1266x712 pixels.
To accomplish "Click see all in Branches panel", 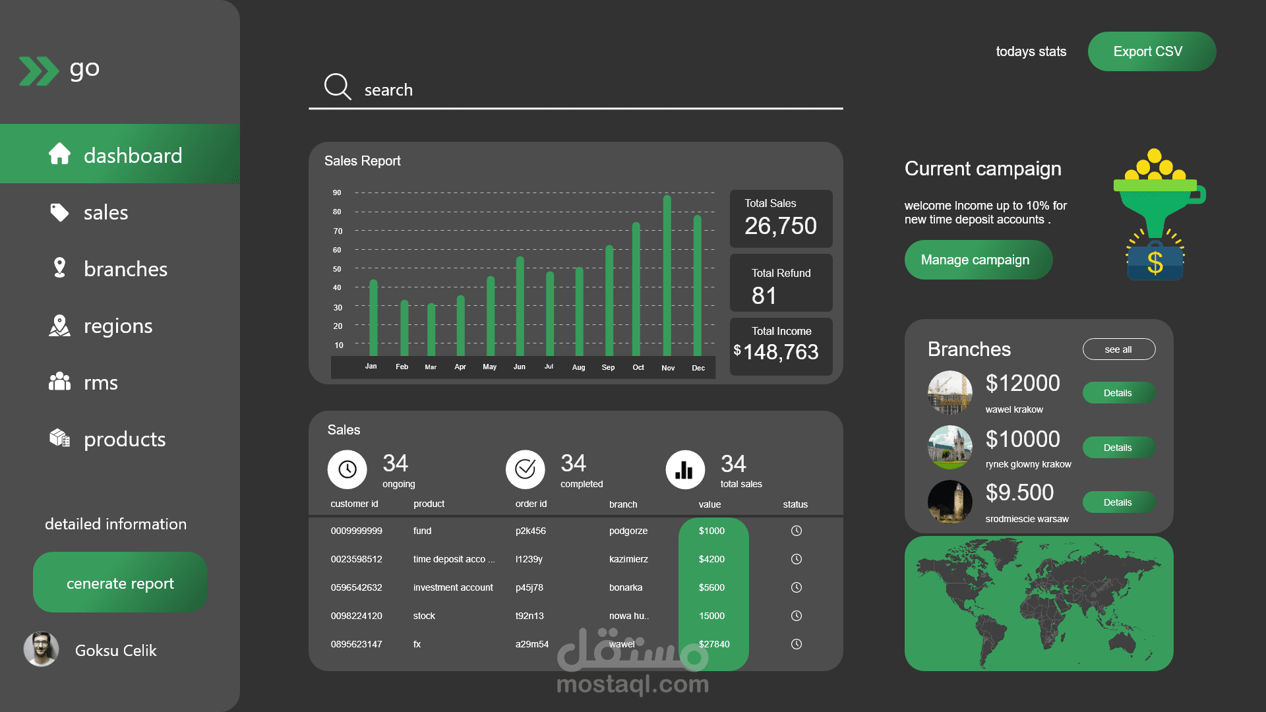I will [1118, 349].
